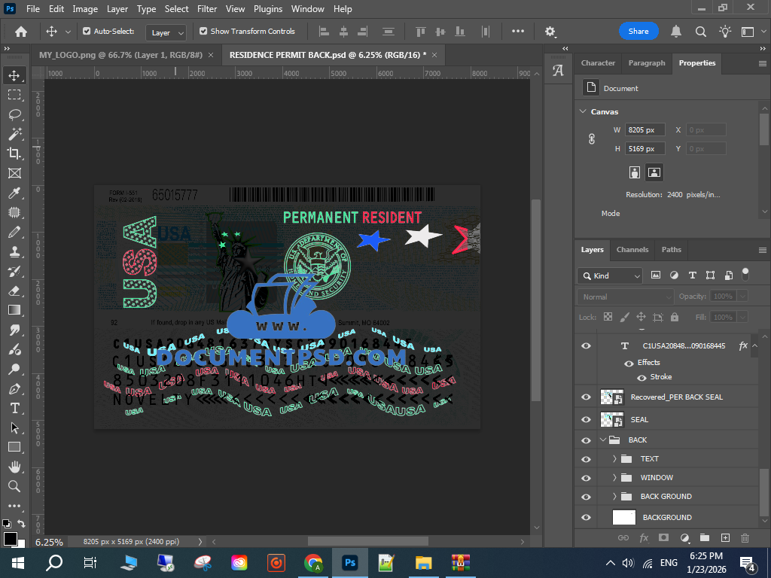Screen dimensions: 771x578
Task: Switch to the Channels tab
Action: 632,250
